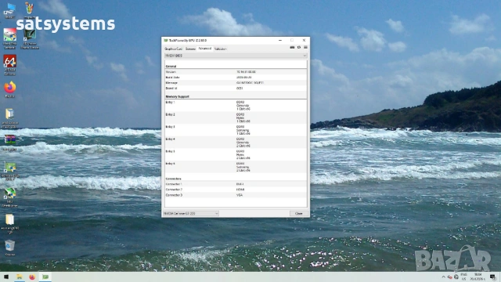The width and height of the screenshot is (501, 282).
Task: Open Firefox from the taskbar
Action: click(x=32, y=277)
